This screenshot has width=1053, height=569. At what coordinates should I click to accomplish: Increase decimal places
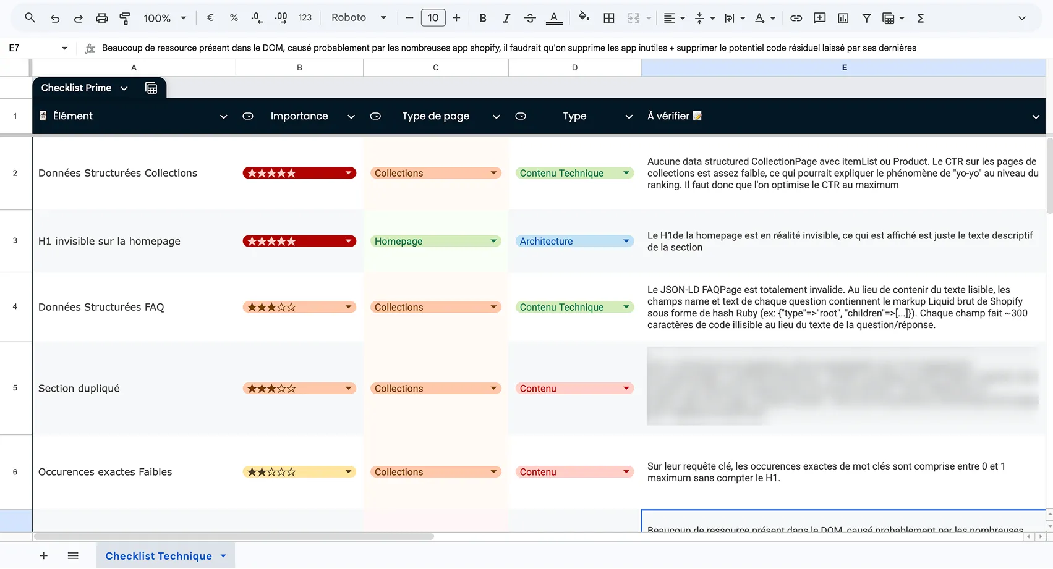(281, 18)
